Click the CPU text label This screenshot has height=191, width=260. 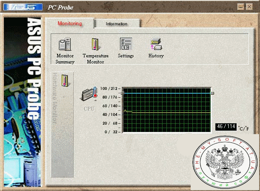[89, 109]
